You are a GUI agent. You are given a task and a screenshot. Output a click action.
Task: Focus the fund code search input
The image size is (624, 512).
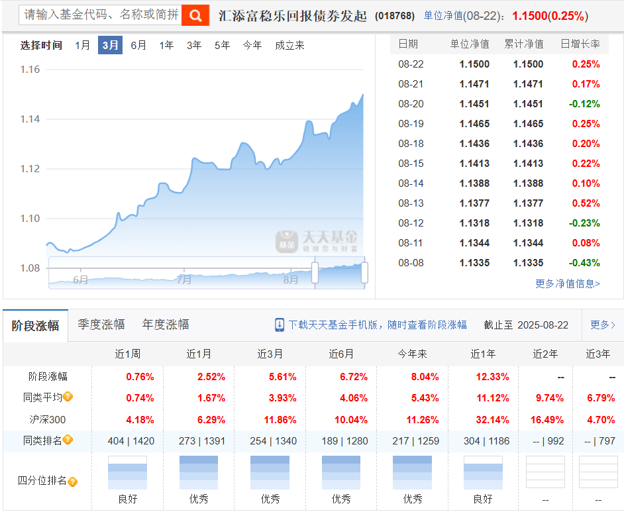click(x=100, y=15)
